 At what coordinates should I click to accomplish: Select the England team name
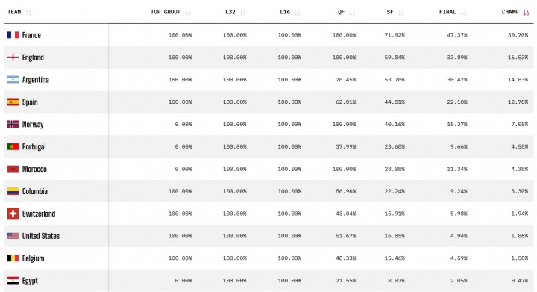(33, 58)
